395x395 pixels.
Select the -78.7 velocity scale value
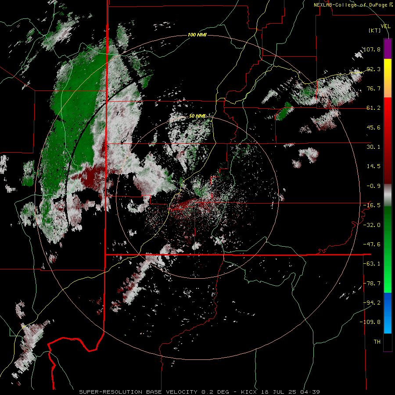tap(372, 284)
